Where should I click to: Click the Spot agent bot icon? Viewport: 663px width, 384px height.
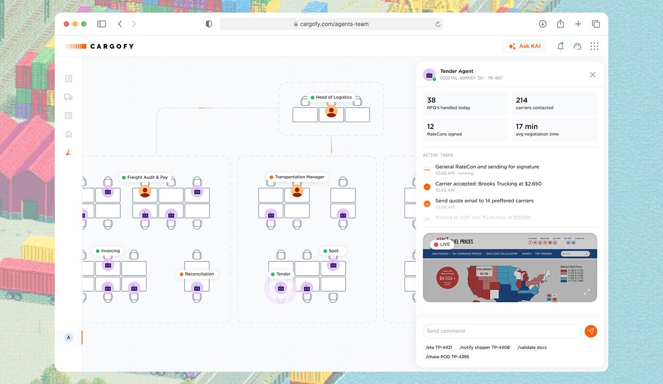(333, 265)
